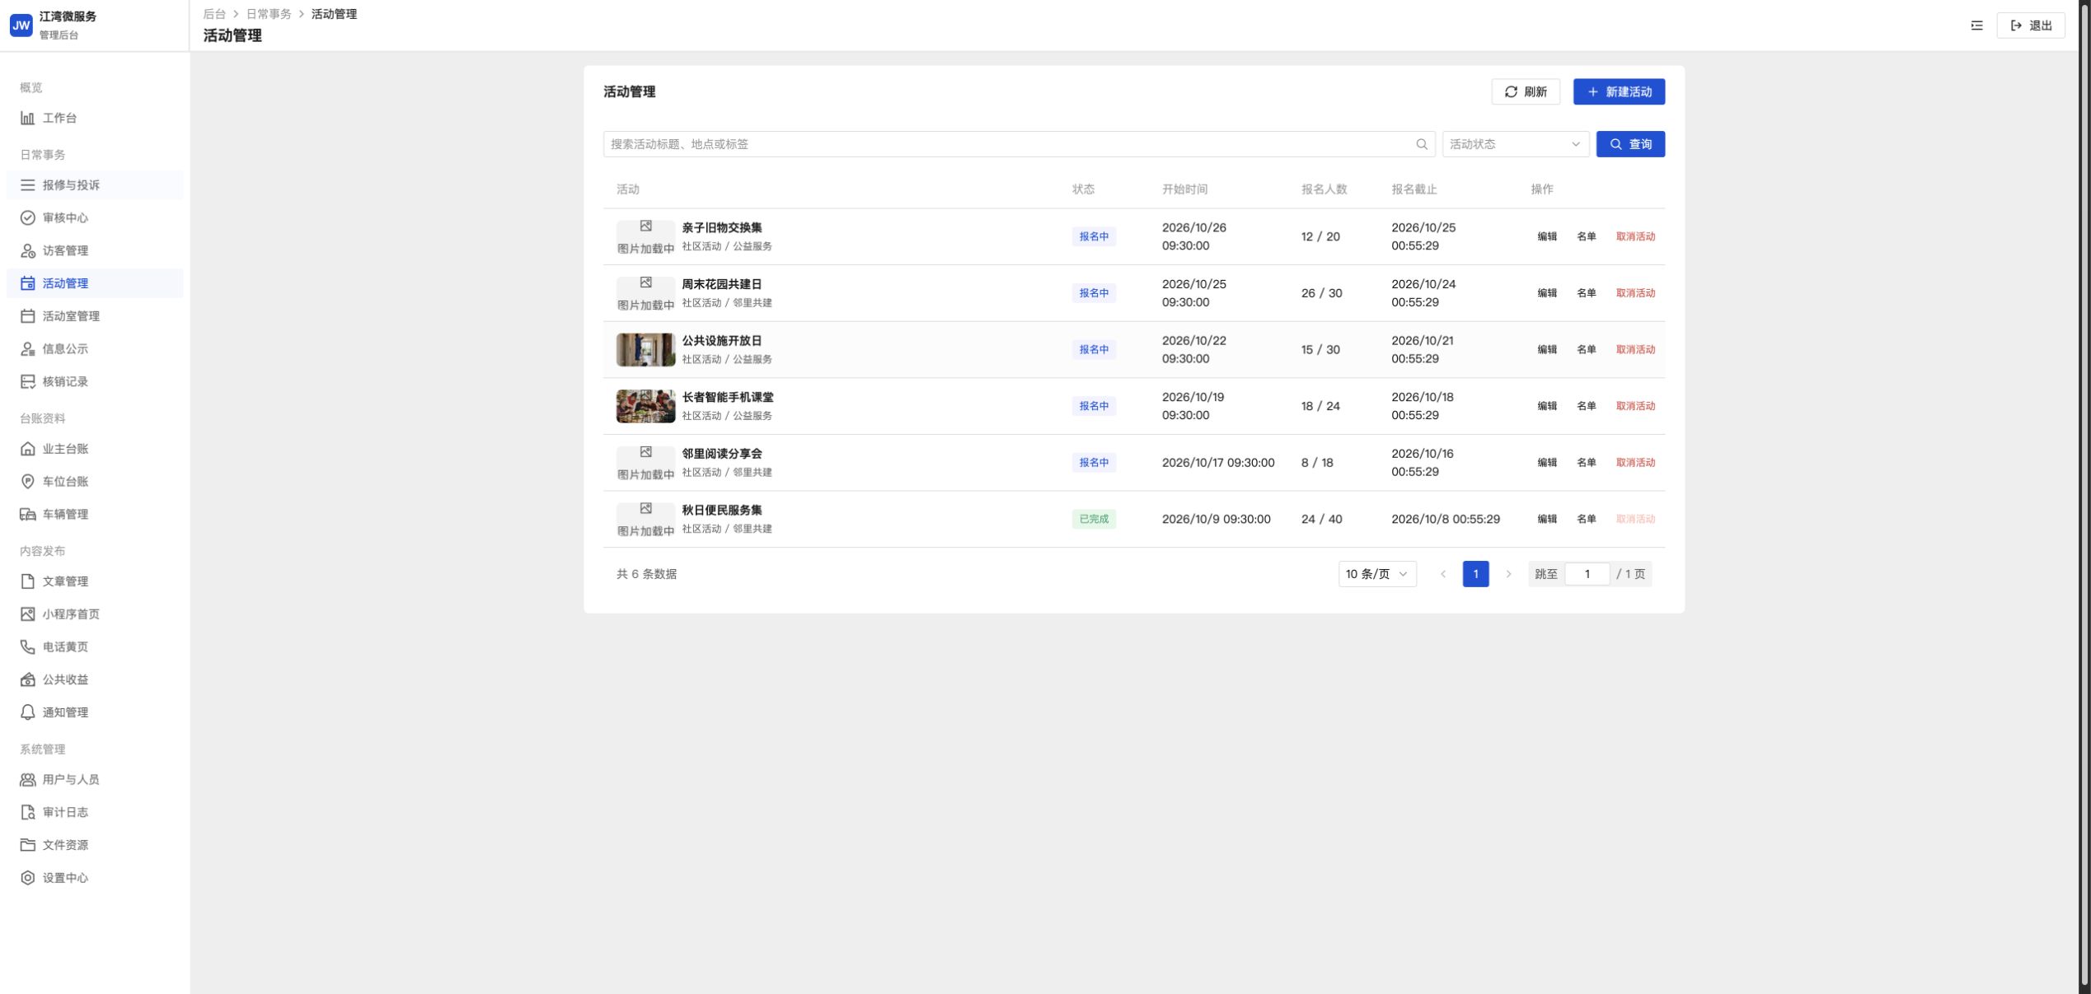Click the 车位台账 location pin icon

(x=27, y=482)
